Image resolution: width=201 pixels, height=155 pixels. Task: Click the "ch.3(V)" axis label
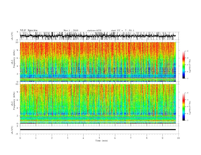12,130
